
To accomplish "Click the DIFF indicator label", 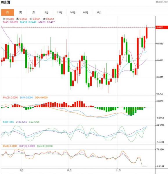I will (26, 97).
